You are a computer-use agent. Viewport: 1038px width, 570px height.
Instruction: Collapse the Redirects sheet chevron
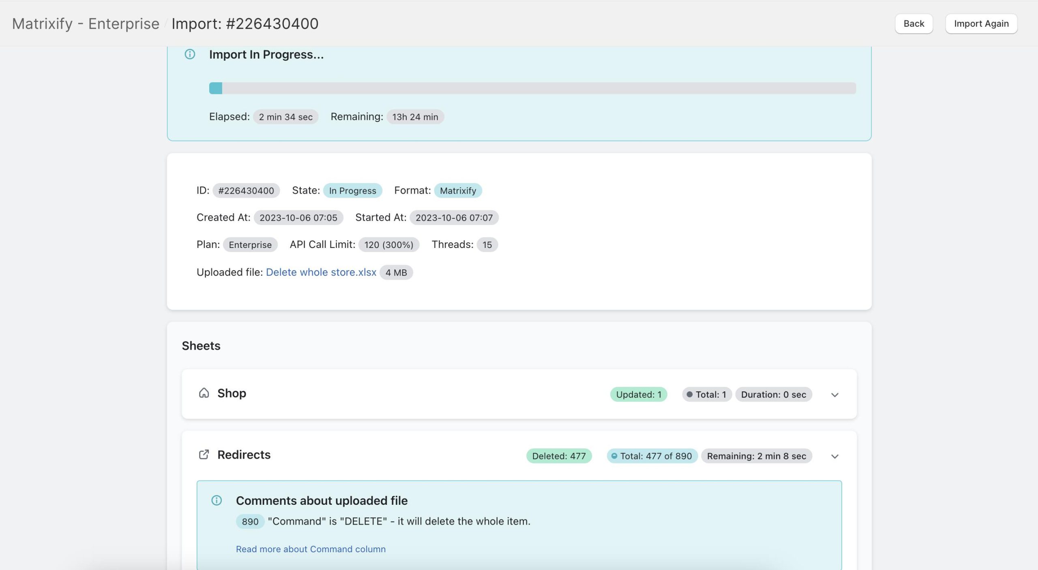[834, 456]
